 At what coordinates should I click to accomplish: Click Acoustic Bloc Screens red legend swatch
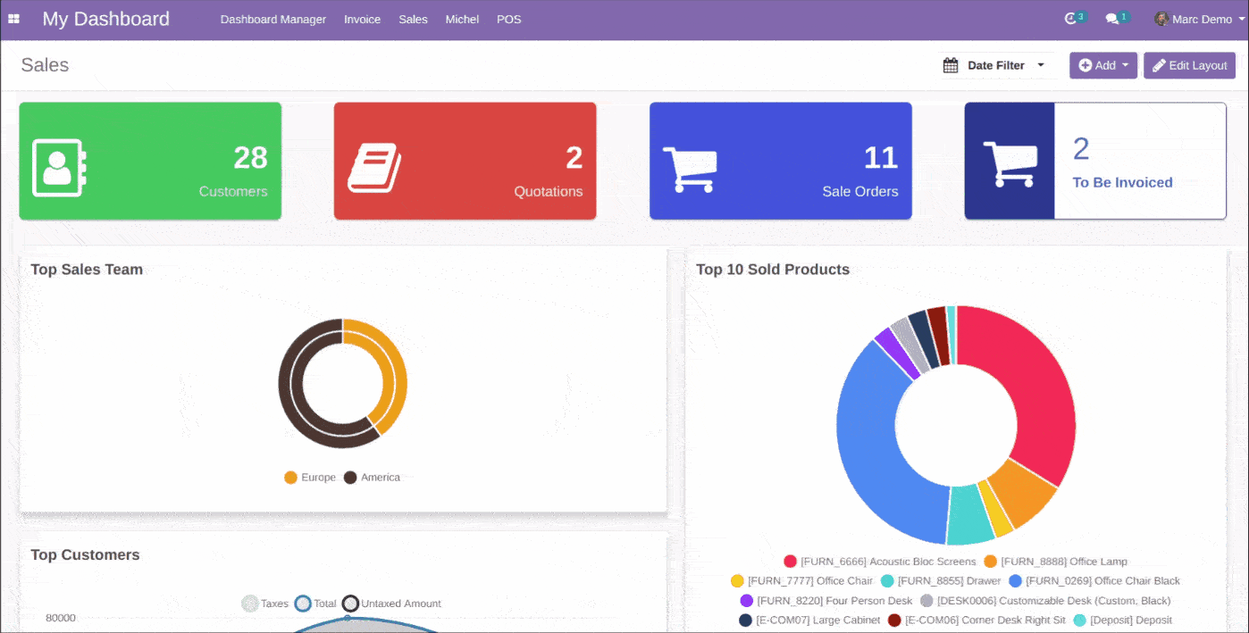tap(790, 562)
